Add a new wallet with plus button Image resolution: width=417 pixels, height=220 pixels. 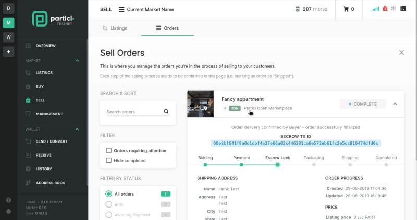tap(8, 51)
